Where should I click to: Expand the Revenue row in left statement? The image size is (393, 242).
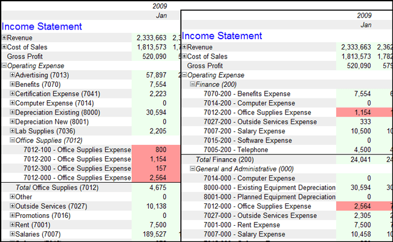click(x=4, y=37)
